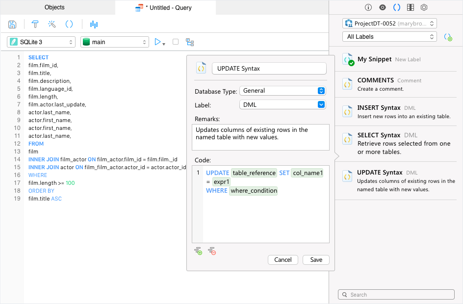Switch to the Objects tab
This screenshot has width=463, height=304.
point(54,7)
